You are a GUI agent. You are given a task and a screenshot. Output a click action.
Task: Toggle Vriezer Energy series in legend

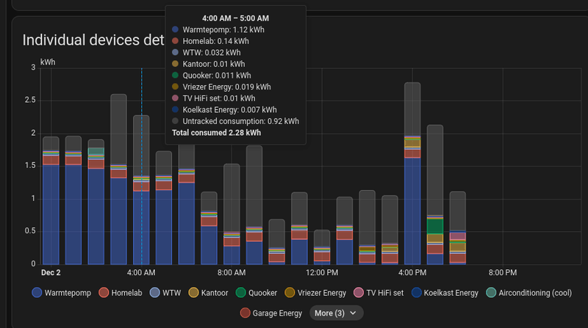click(x=315, y=293)
